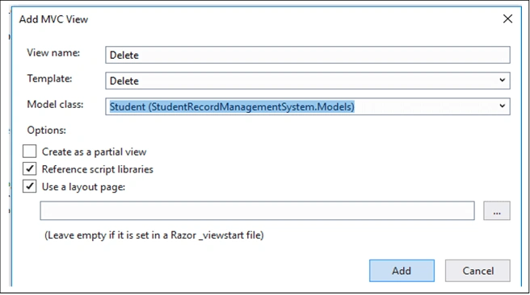Close the Add MVC View dialog

[507, 19]
